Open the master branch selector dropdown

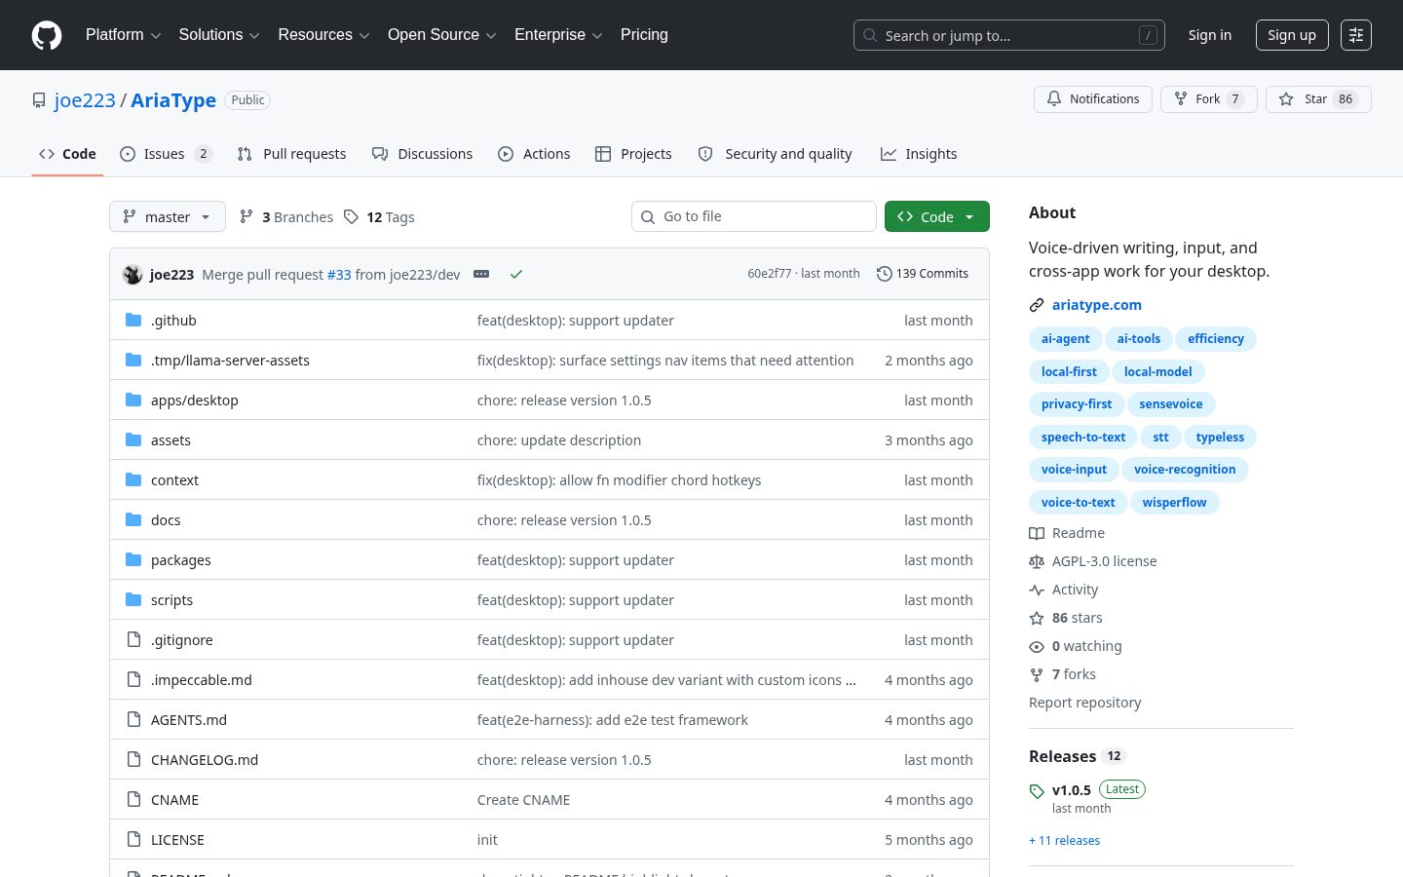click(x=168, y=216)
